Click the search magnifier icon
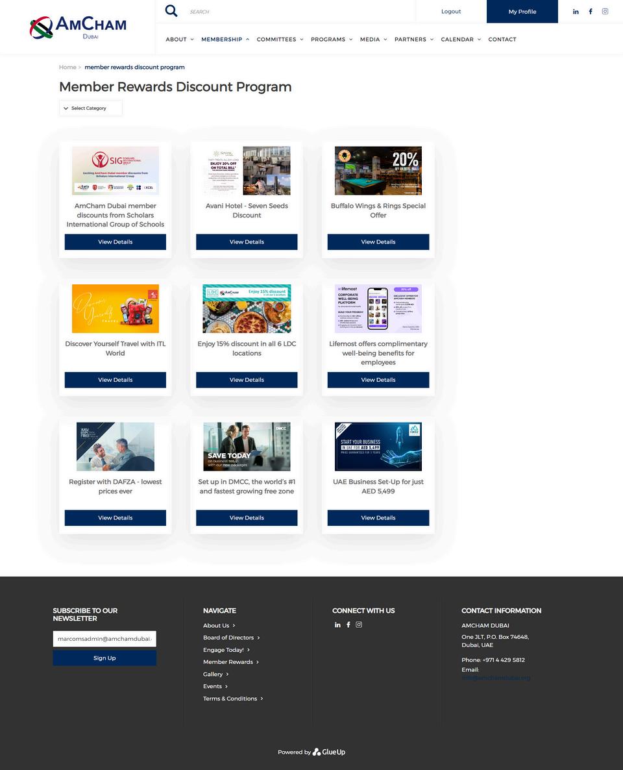The width and height of the screenshot is (623, 770). click(x=171, y=11)
